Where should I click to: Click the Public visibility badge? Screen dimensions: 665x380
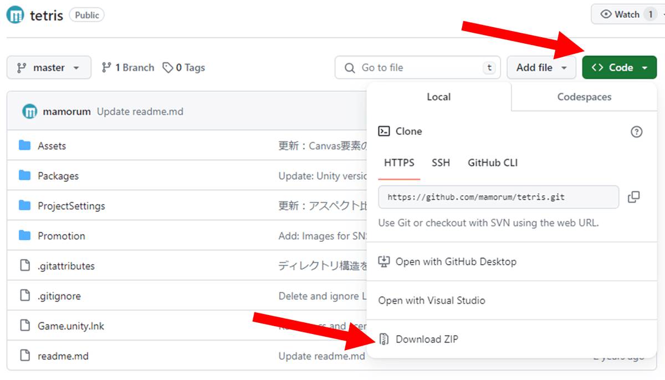(86, 15)
